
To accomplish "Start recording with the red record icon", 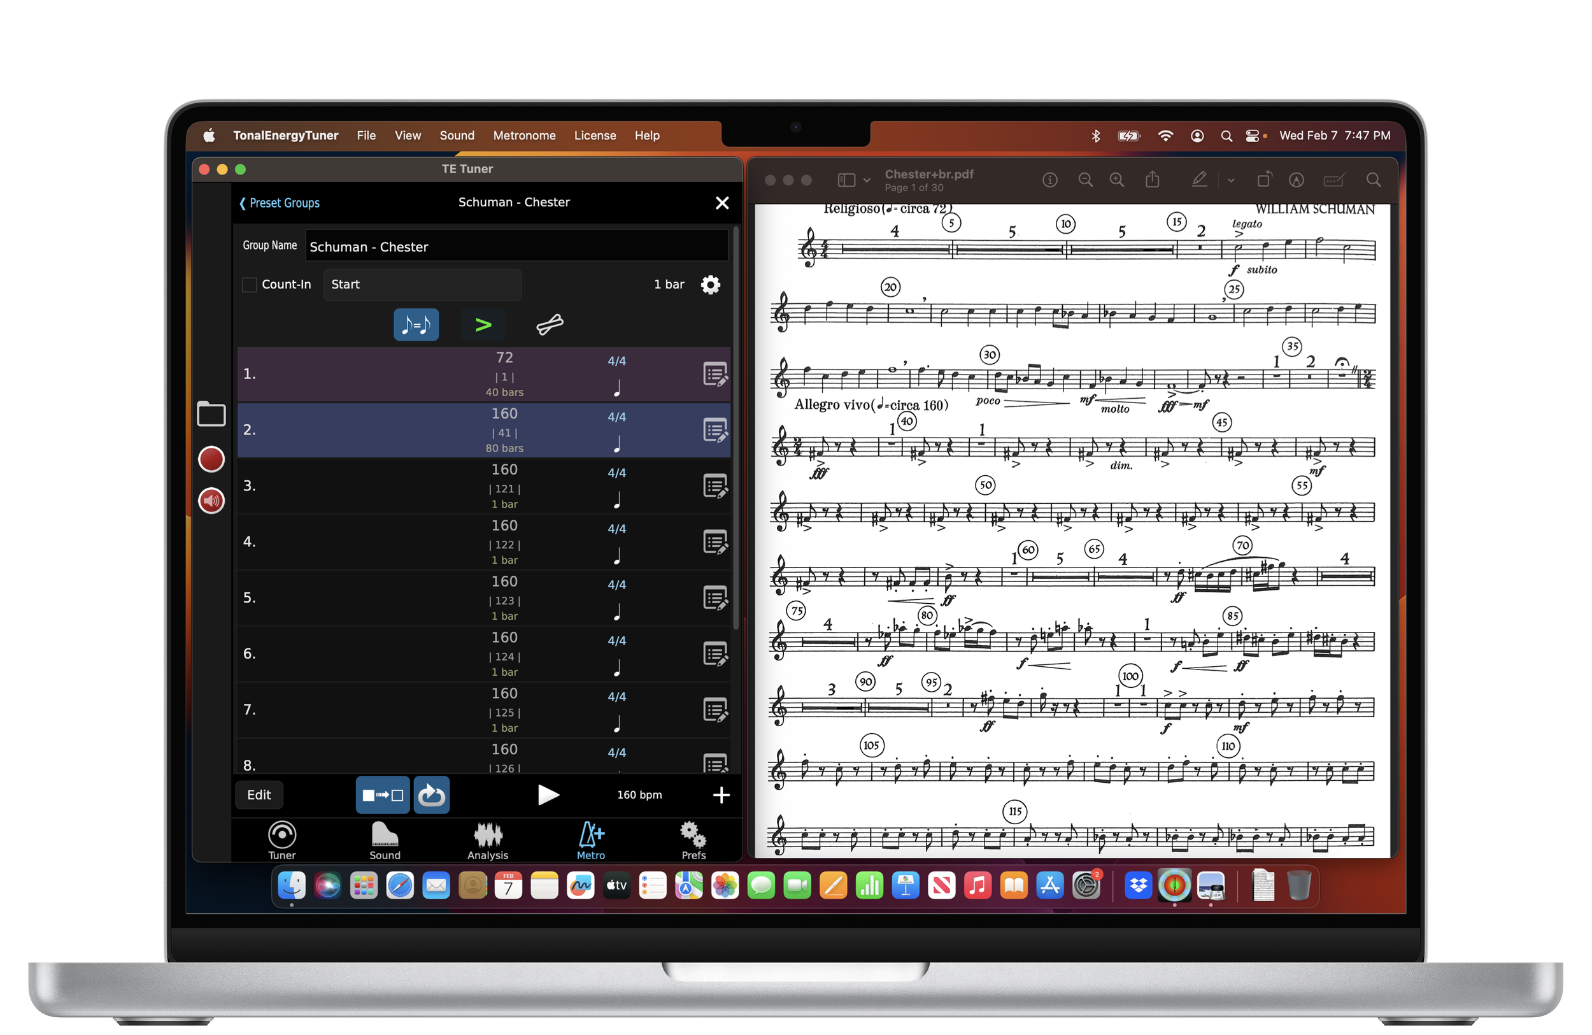I will tap(211, 459).
